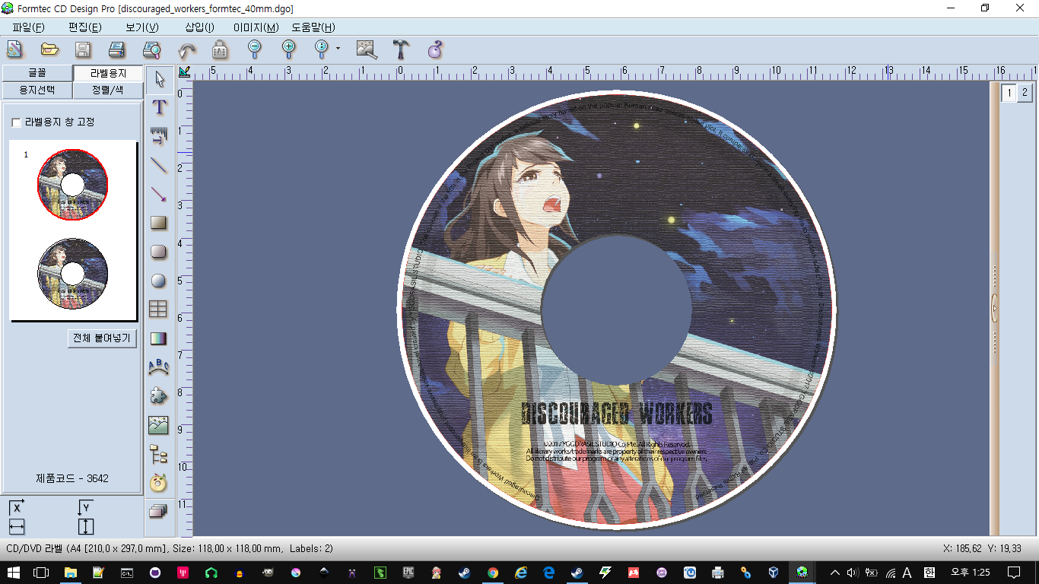
Task: Open print preview with the magnifier-printer icon
Action: pyautogui.click(x=151, y=50)
